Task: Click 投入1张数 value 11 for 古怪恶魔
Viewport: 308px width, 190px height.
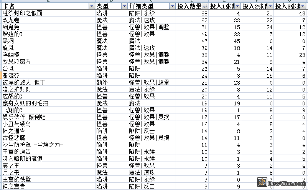Action: tap(225, 138)
